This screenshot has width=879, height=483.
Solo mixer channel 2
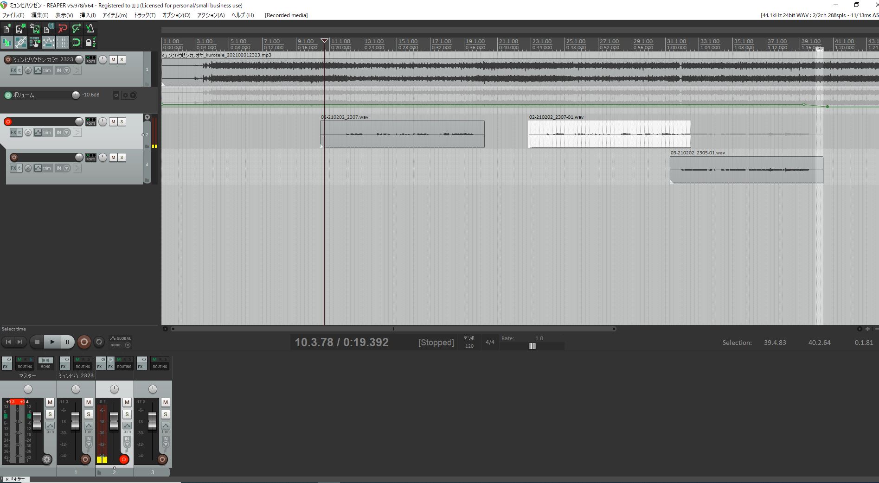click(127, 414)
